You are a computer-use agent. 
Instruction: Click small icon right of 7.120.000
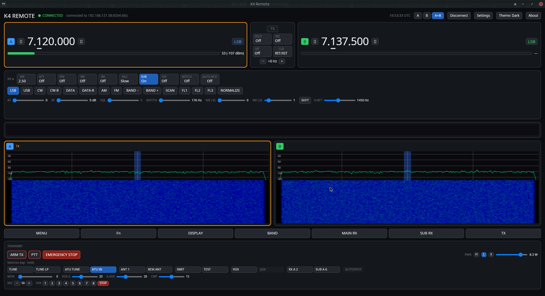(x=81, y=42)
